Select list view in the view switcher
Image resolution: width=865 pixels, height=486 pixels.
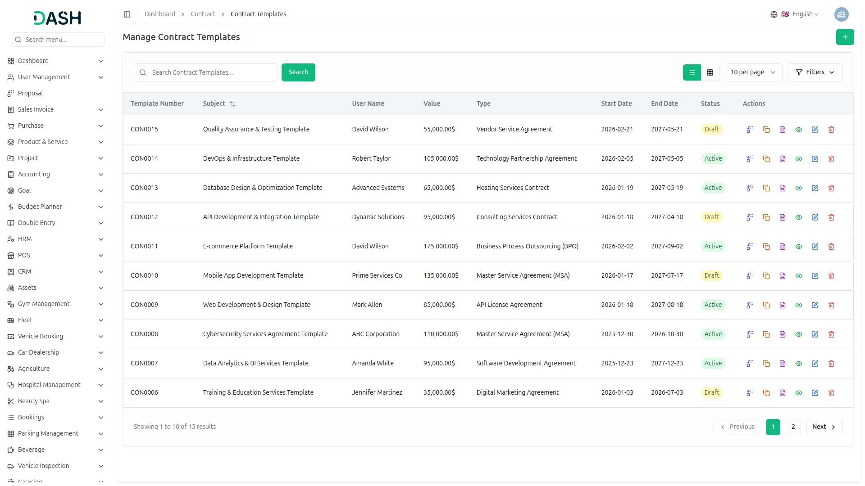692,72
